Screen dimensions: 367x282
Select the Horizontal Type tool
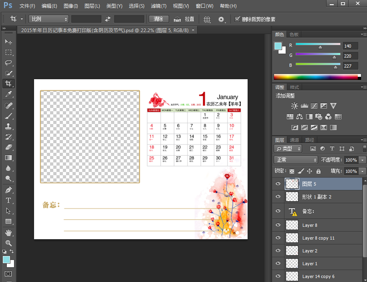coord(8,200)
